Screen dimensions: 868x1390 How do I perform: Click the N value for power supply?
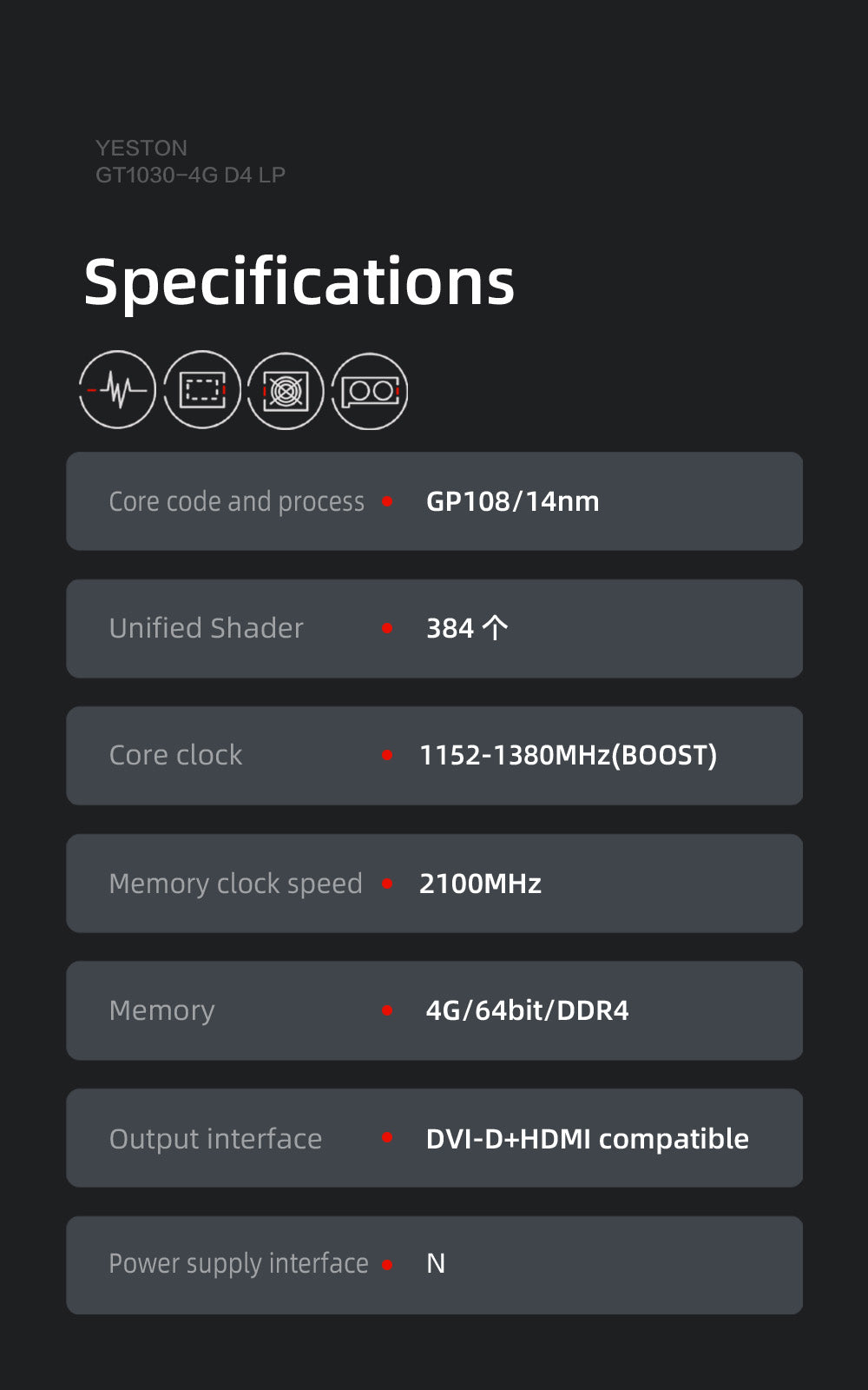pos(436,1264)
